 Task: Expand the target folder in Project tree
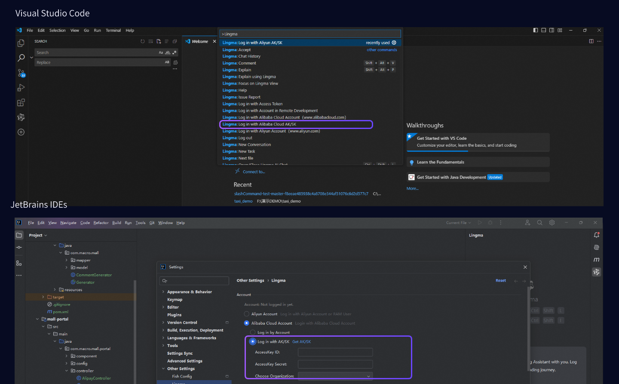[x=43, y=297]
